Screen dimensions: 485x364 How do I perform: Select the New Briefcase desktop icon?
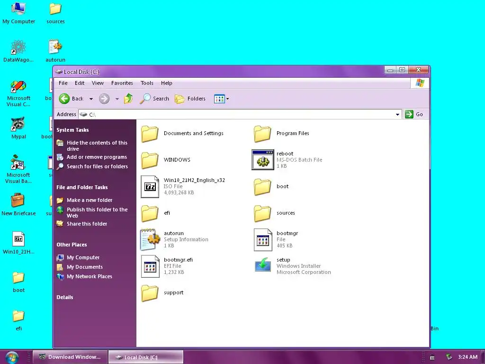click(18, 204)
